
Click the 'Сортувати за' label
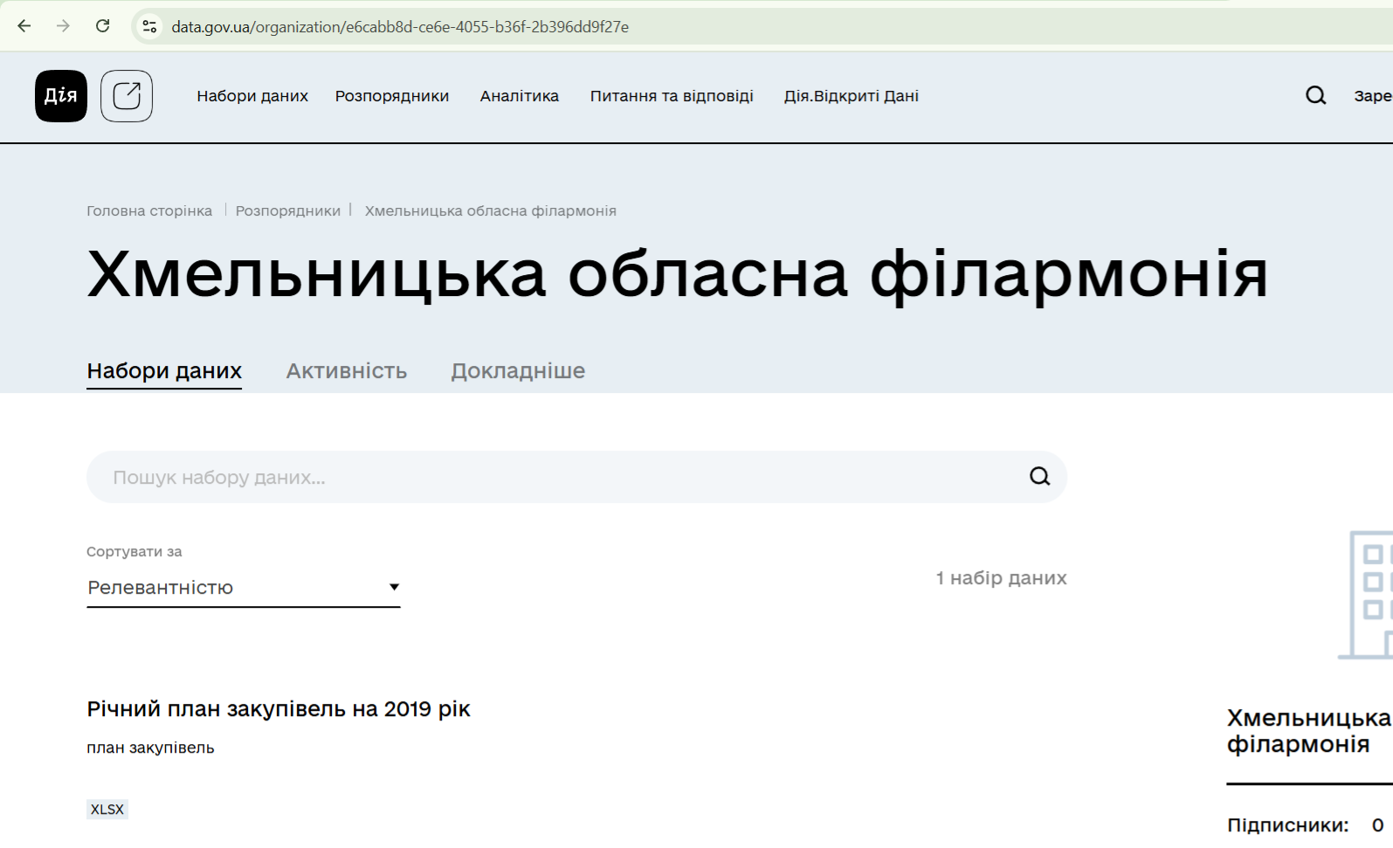pyautogui.click(x=134, y=552)
